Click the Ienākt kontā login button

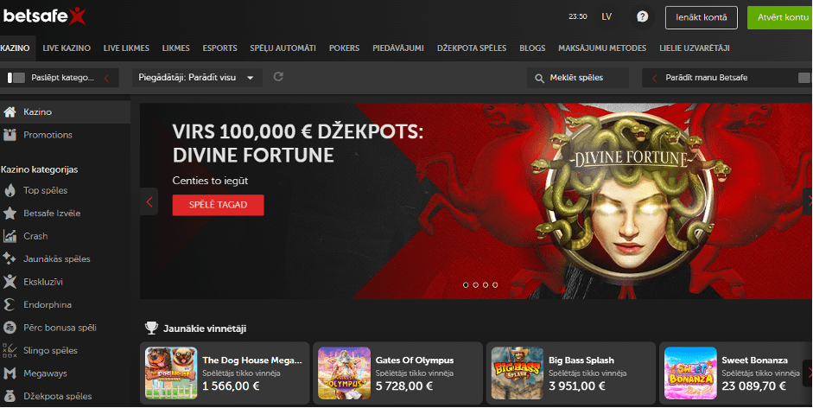pyautogui.click(x=701, y=17)
